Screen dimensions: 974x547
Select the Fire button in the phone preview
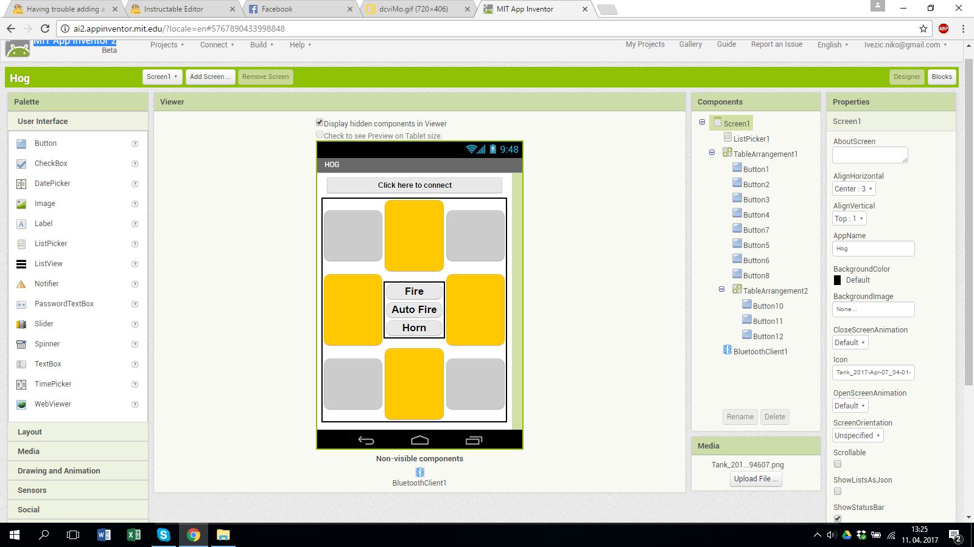point(414,292)
